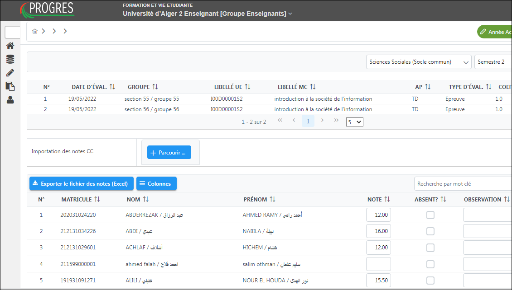Select page 1 in the paginator

point(308,121)
